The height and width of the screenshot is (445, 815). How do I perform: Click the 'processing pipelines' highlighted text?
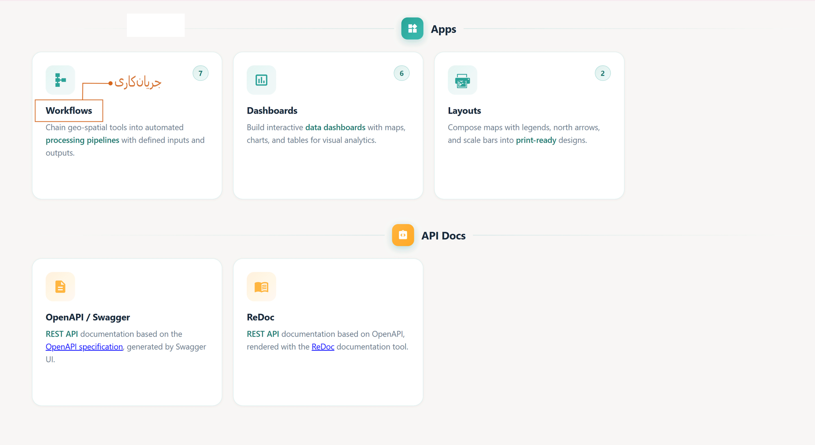coord(82,140)
